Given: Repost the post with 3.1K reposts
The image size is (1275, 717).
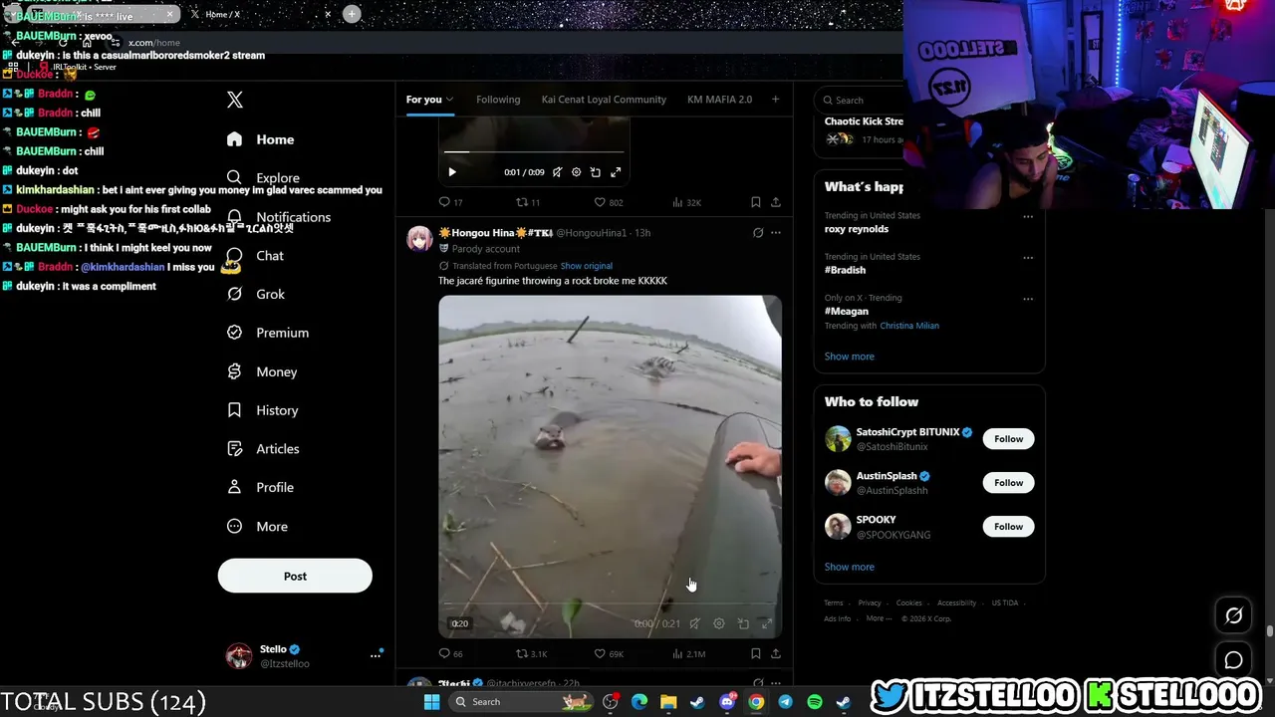Looking at the screenshot, I should pos(531,653).
